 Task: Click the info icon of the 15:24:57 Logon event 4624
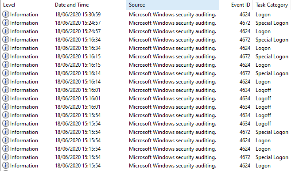6,31
